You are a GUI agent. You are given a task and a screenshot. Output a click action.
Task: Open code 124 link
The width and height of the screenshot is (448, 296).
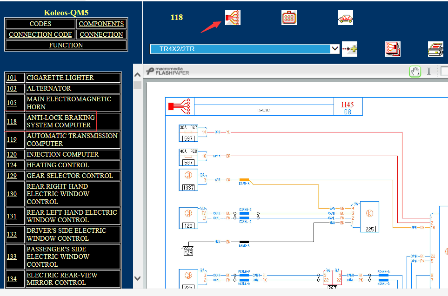[12, 165]
